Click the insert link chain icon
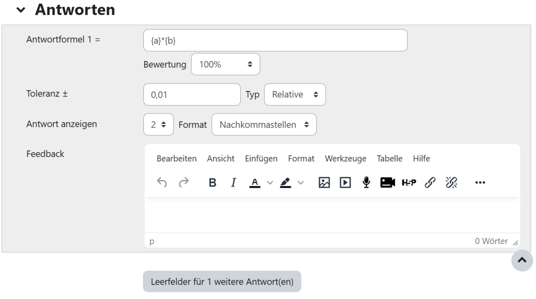536x299 pixels. coord(430,182)
